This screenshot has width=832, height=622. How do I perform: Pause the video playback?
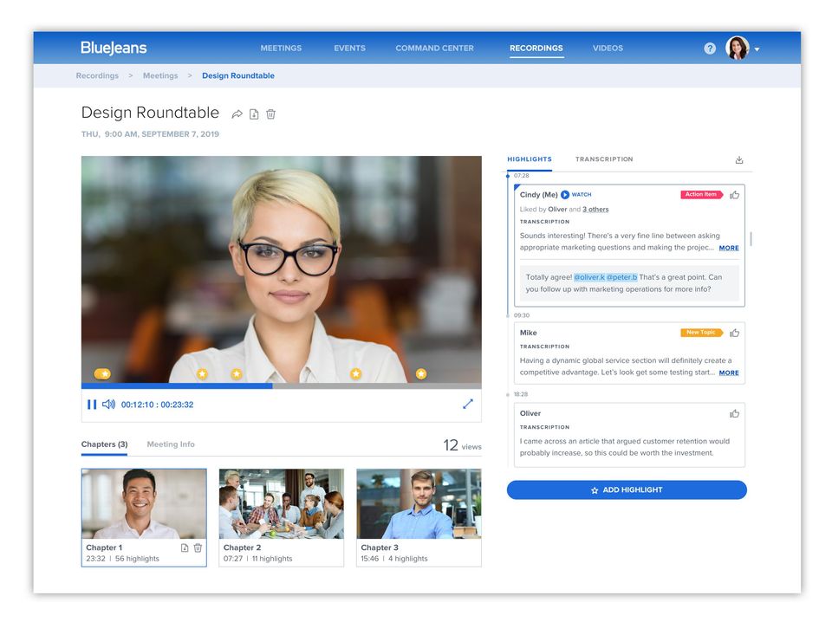coord(92,405)
